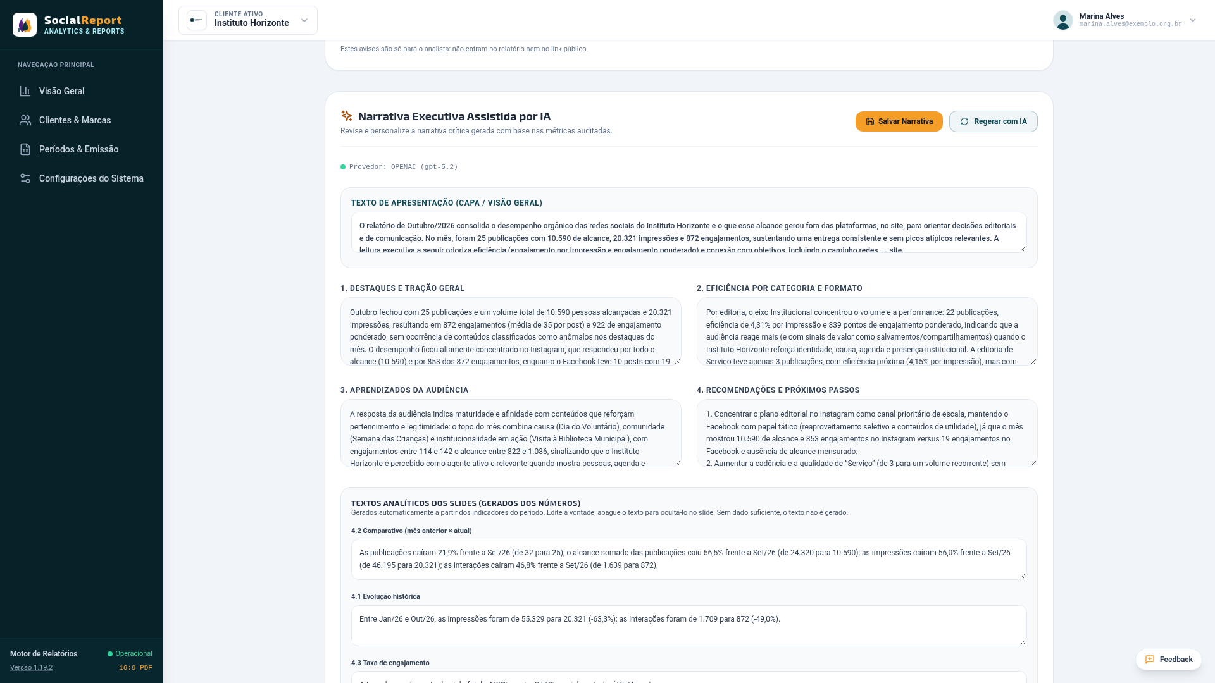Go to Clientes & Marcas section
Image resolution: width=1215 pixels, height=683 pixels.
point(82,120)
